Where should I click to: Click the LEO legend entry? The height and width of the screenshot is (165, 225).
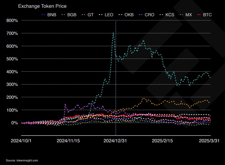point(106,15)
